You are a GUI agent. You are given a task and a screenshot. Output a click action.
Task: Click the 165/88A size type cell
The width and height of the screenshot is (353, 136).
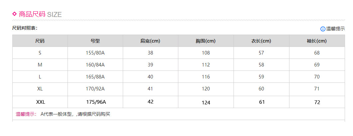(x=95, y=77)
